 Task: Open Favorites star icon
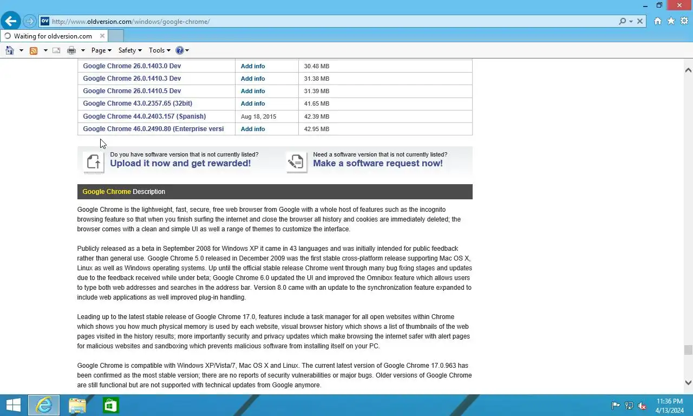click(671, 21)
